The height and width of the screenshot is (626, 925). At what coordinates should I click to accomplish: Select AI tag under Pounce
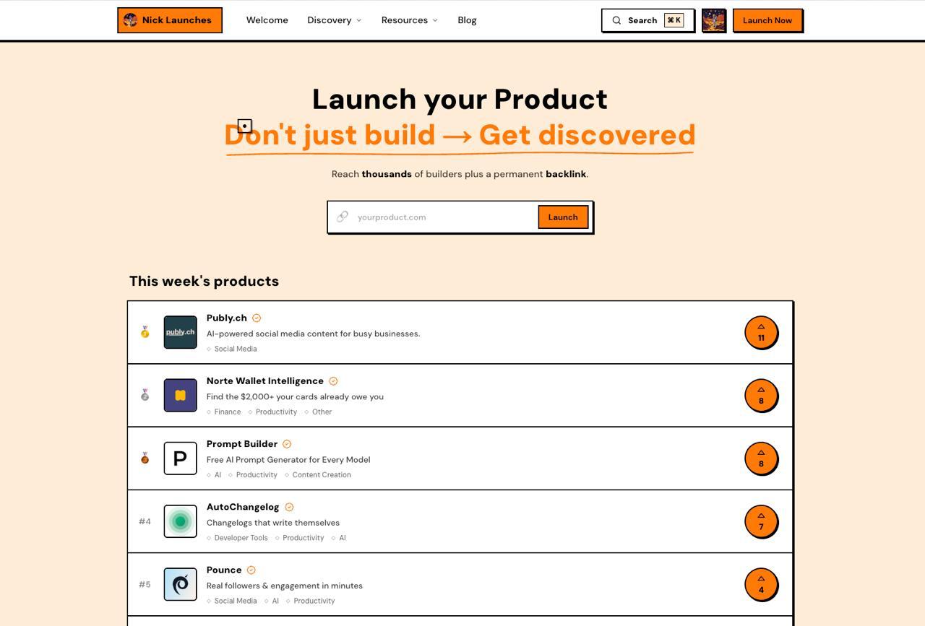(272, 601)
